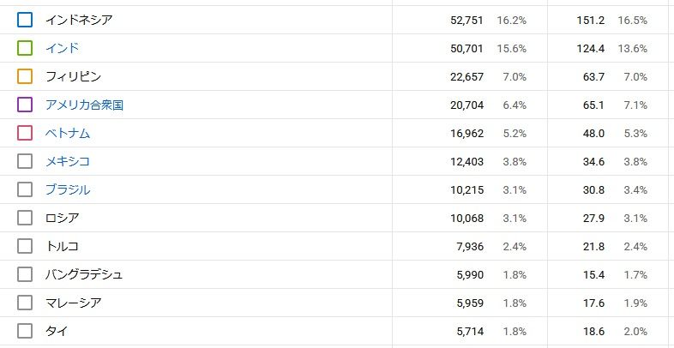Uncheck the green インド checkbox

coord(25,48)
